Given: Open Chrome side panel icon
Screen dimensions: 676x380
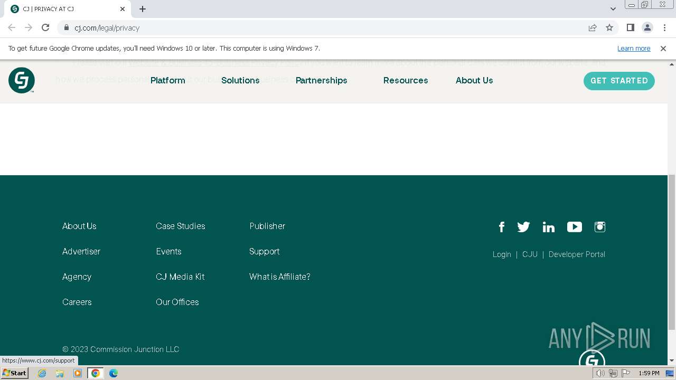Looking at the screenshot, I should 631,27.
